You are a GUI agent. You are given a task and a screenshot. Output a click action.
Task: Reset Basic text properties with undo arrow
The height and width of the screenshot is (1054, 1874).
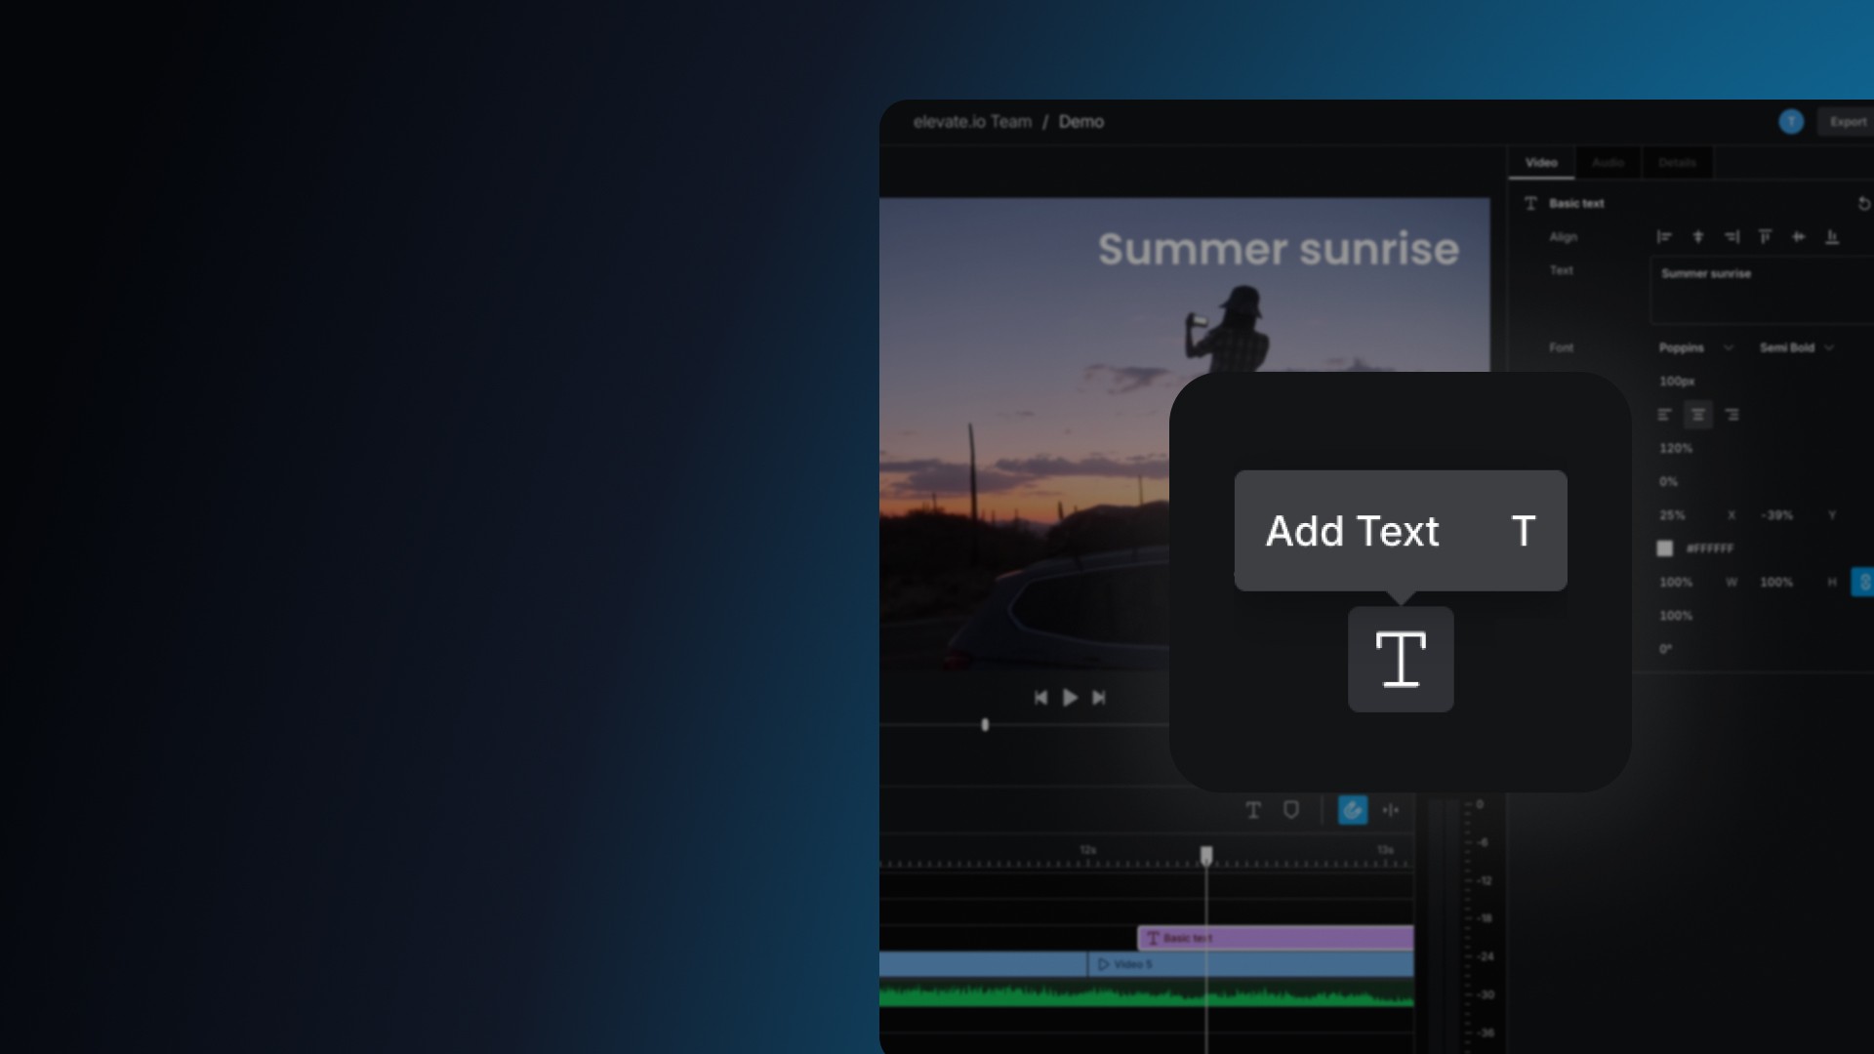pyautogui.click(x=1863, y=204)
